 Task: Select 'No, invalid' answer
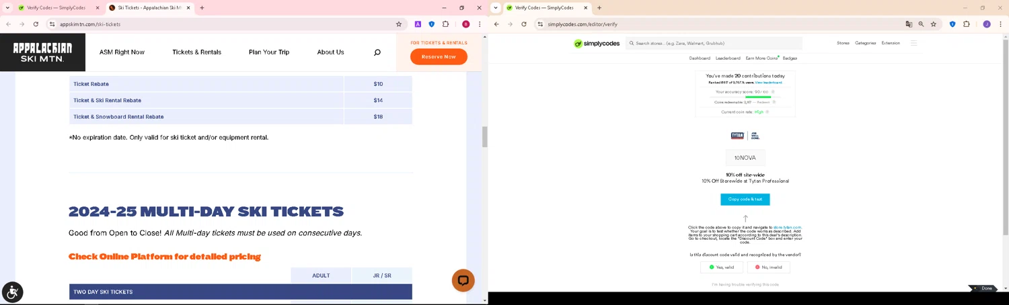768,267
